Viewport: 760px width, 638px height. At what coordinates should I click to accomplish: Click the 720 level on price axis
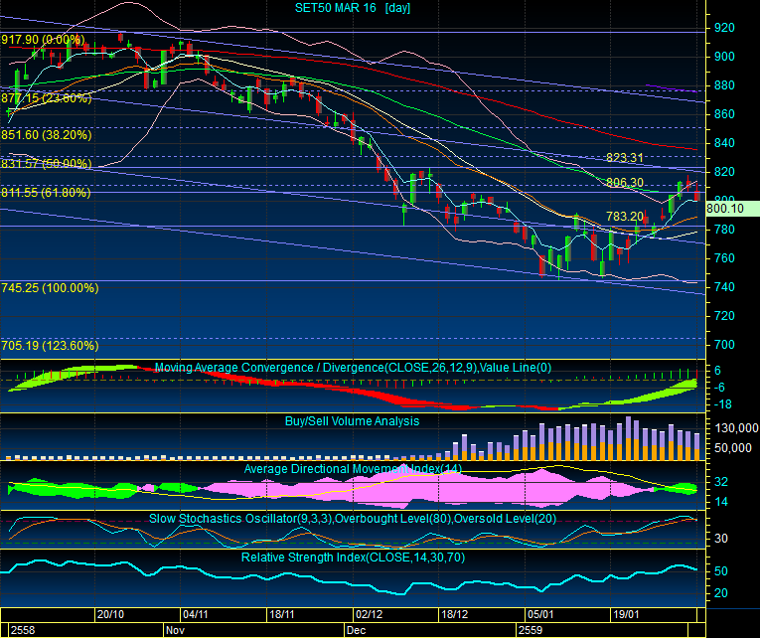724,316
